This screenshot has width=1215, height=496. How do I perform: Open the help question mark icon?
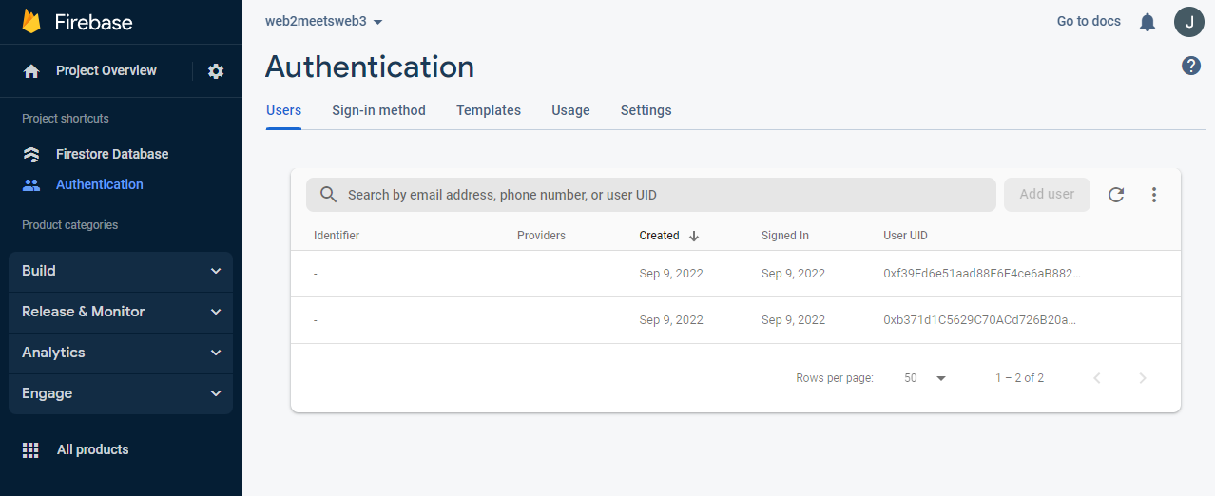pyautogui.click(x=1190, y=66)
